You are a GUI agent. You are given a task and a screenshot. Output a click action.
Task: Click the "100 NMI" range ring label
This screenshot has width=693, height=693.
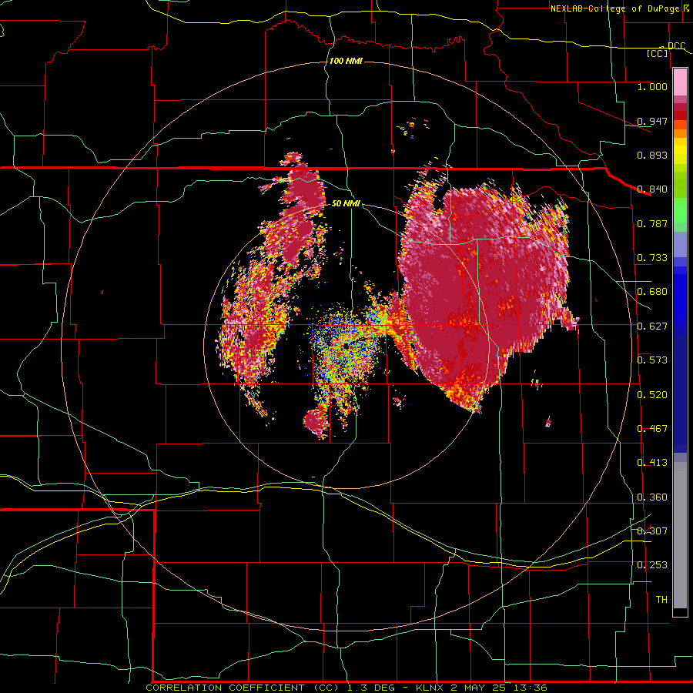pos(346,61)
